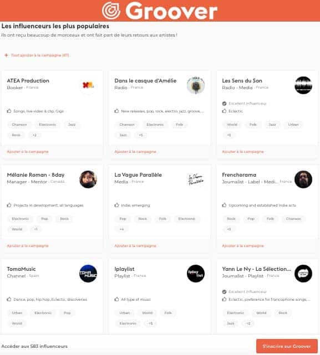Add Frenchorama to the campaign
The image size is (320, 355).
(x=243, y=246)
